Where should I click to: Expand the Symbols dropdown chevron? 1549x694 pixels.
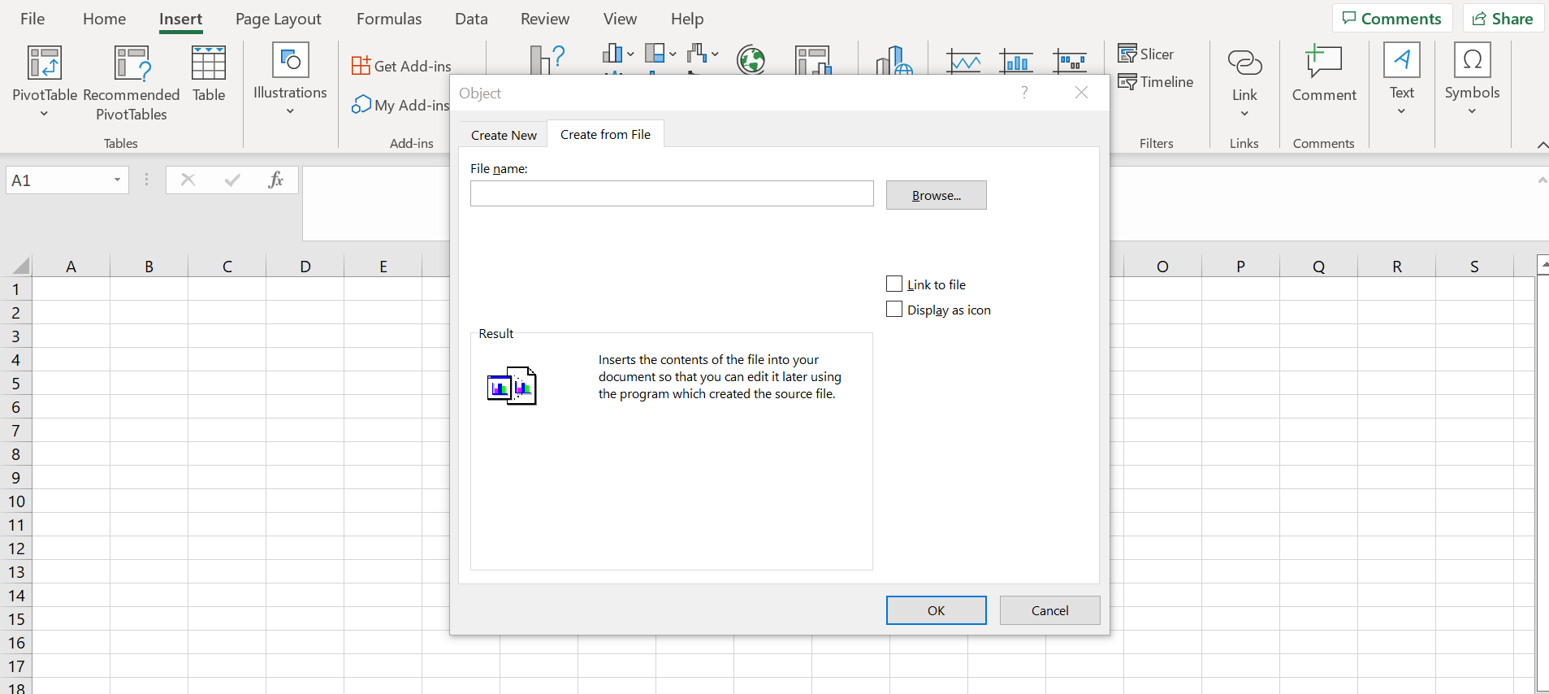click(x=1472, y=111)
